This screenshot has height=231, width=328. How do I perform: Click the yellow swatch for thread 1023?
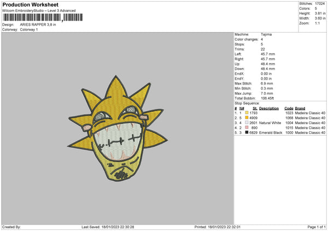[247, 113]
